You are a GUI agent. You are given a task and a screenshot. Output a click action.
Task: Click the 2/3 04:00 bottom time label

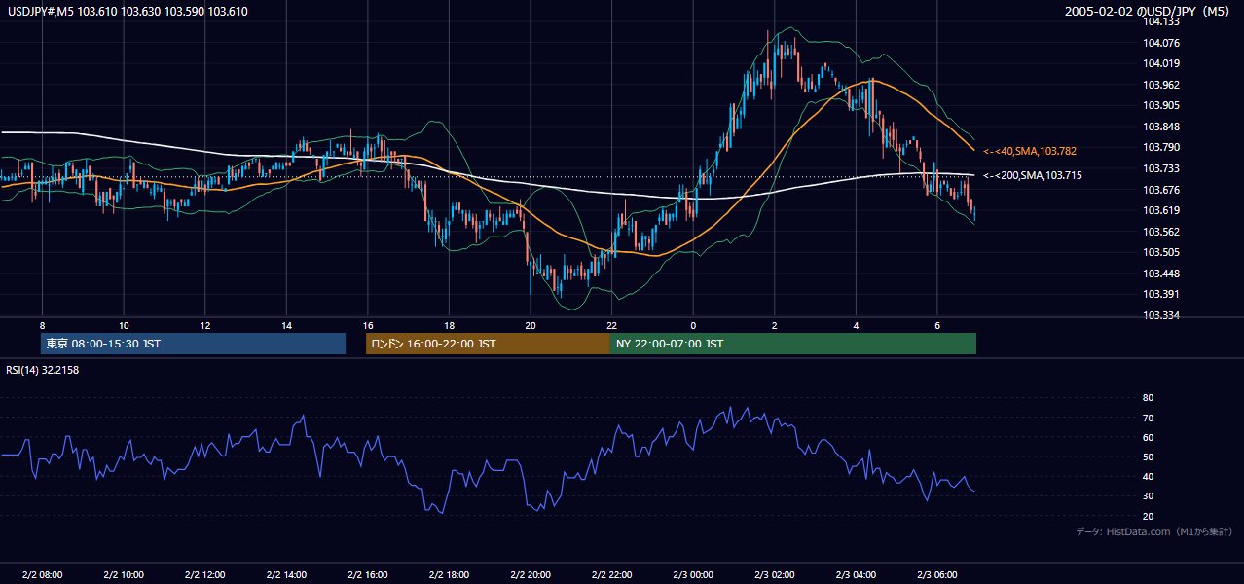856,574
